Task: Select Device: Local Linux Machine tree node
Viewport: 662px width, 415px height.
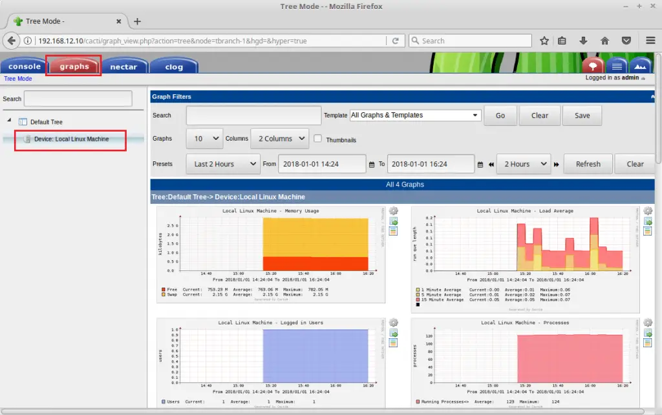Action: click(x=71, y=139)
